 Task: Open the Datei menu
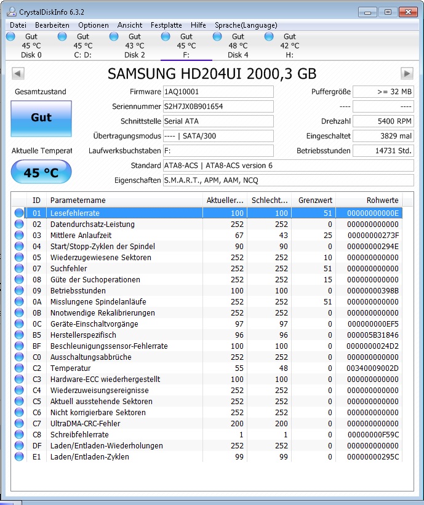[x=18, y=25]
